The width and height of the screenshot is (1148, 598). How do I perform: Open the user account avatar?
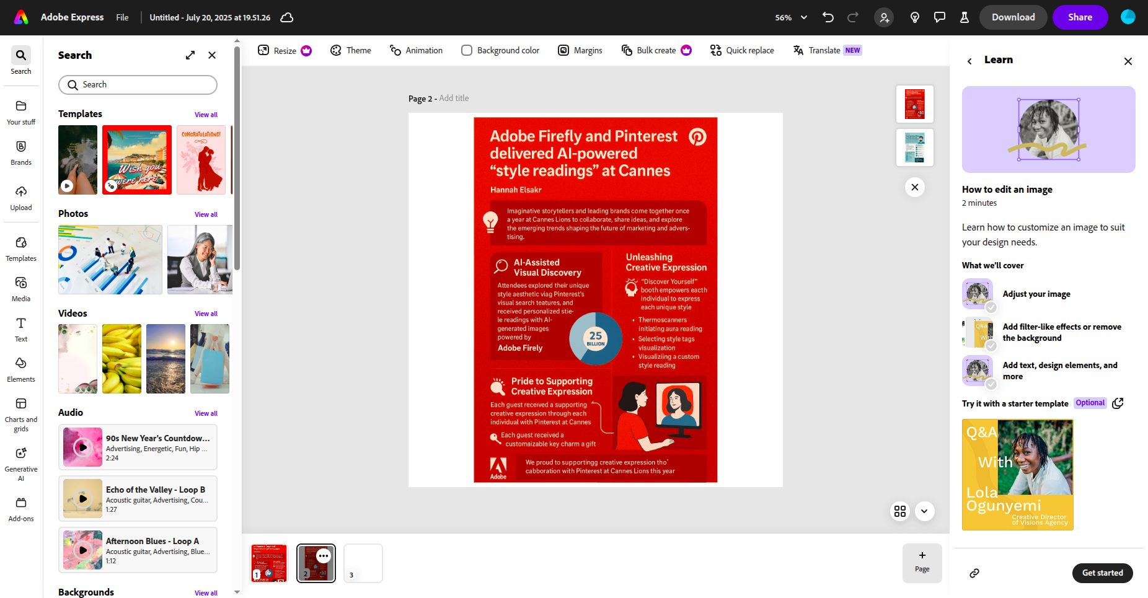point(1128,17)
